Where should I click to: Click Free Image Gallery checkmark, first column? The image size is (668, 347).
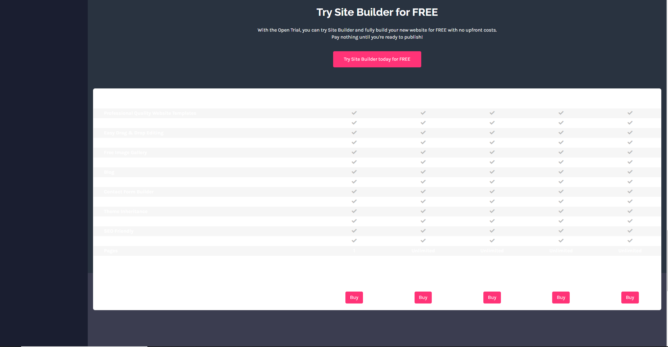[354, 152]
